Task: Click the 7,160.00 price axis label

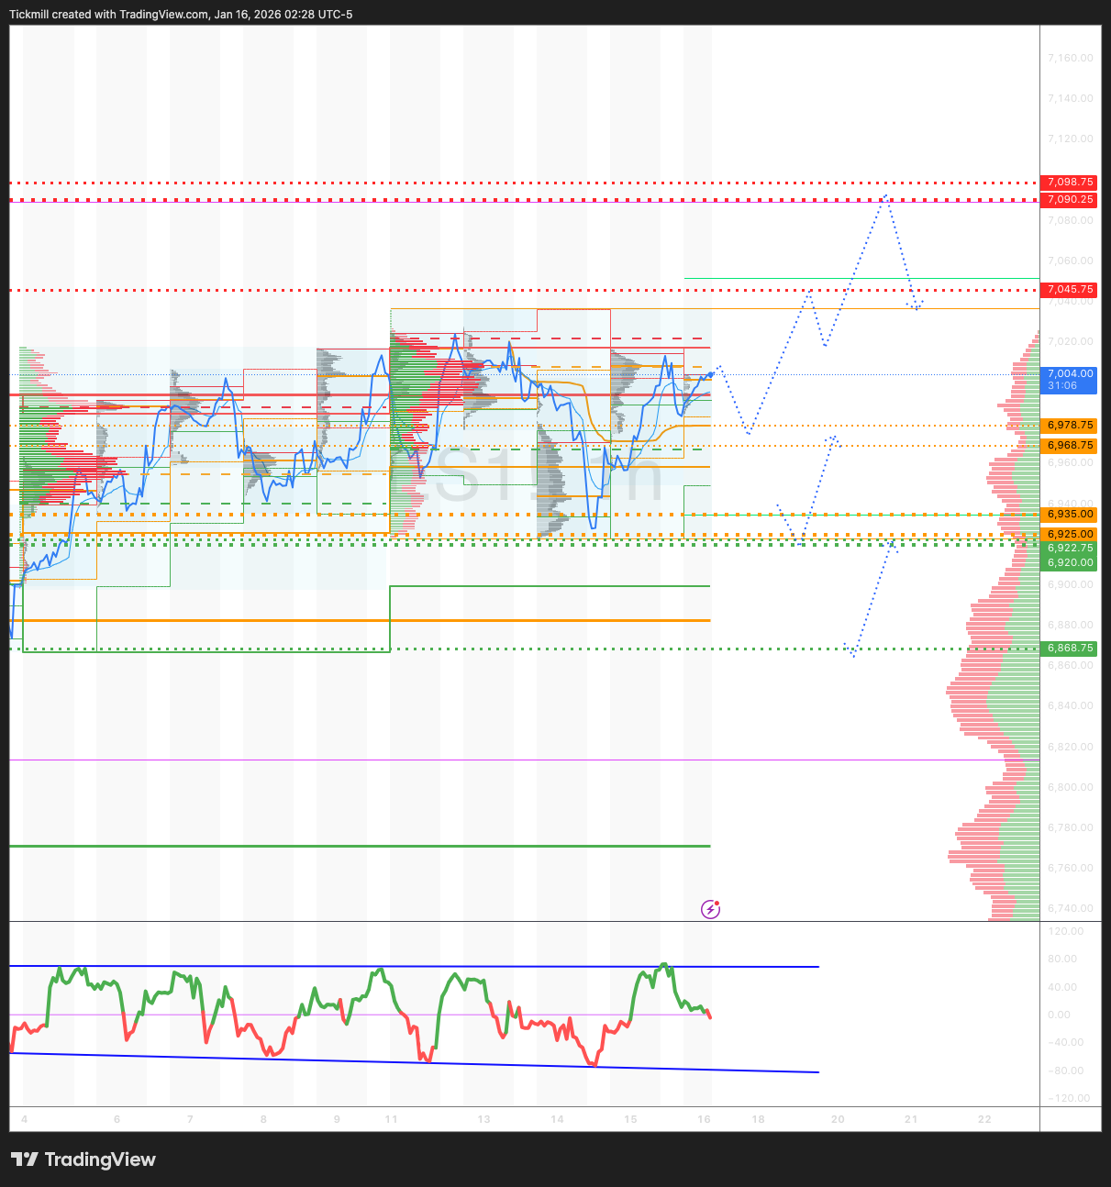Action: click(x=1070, y=58)
